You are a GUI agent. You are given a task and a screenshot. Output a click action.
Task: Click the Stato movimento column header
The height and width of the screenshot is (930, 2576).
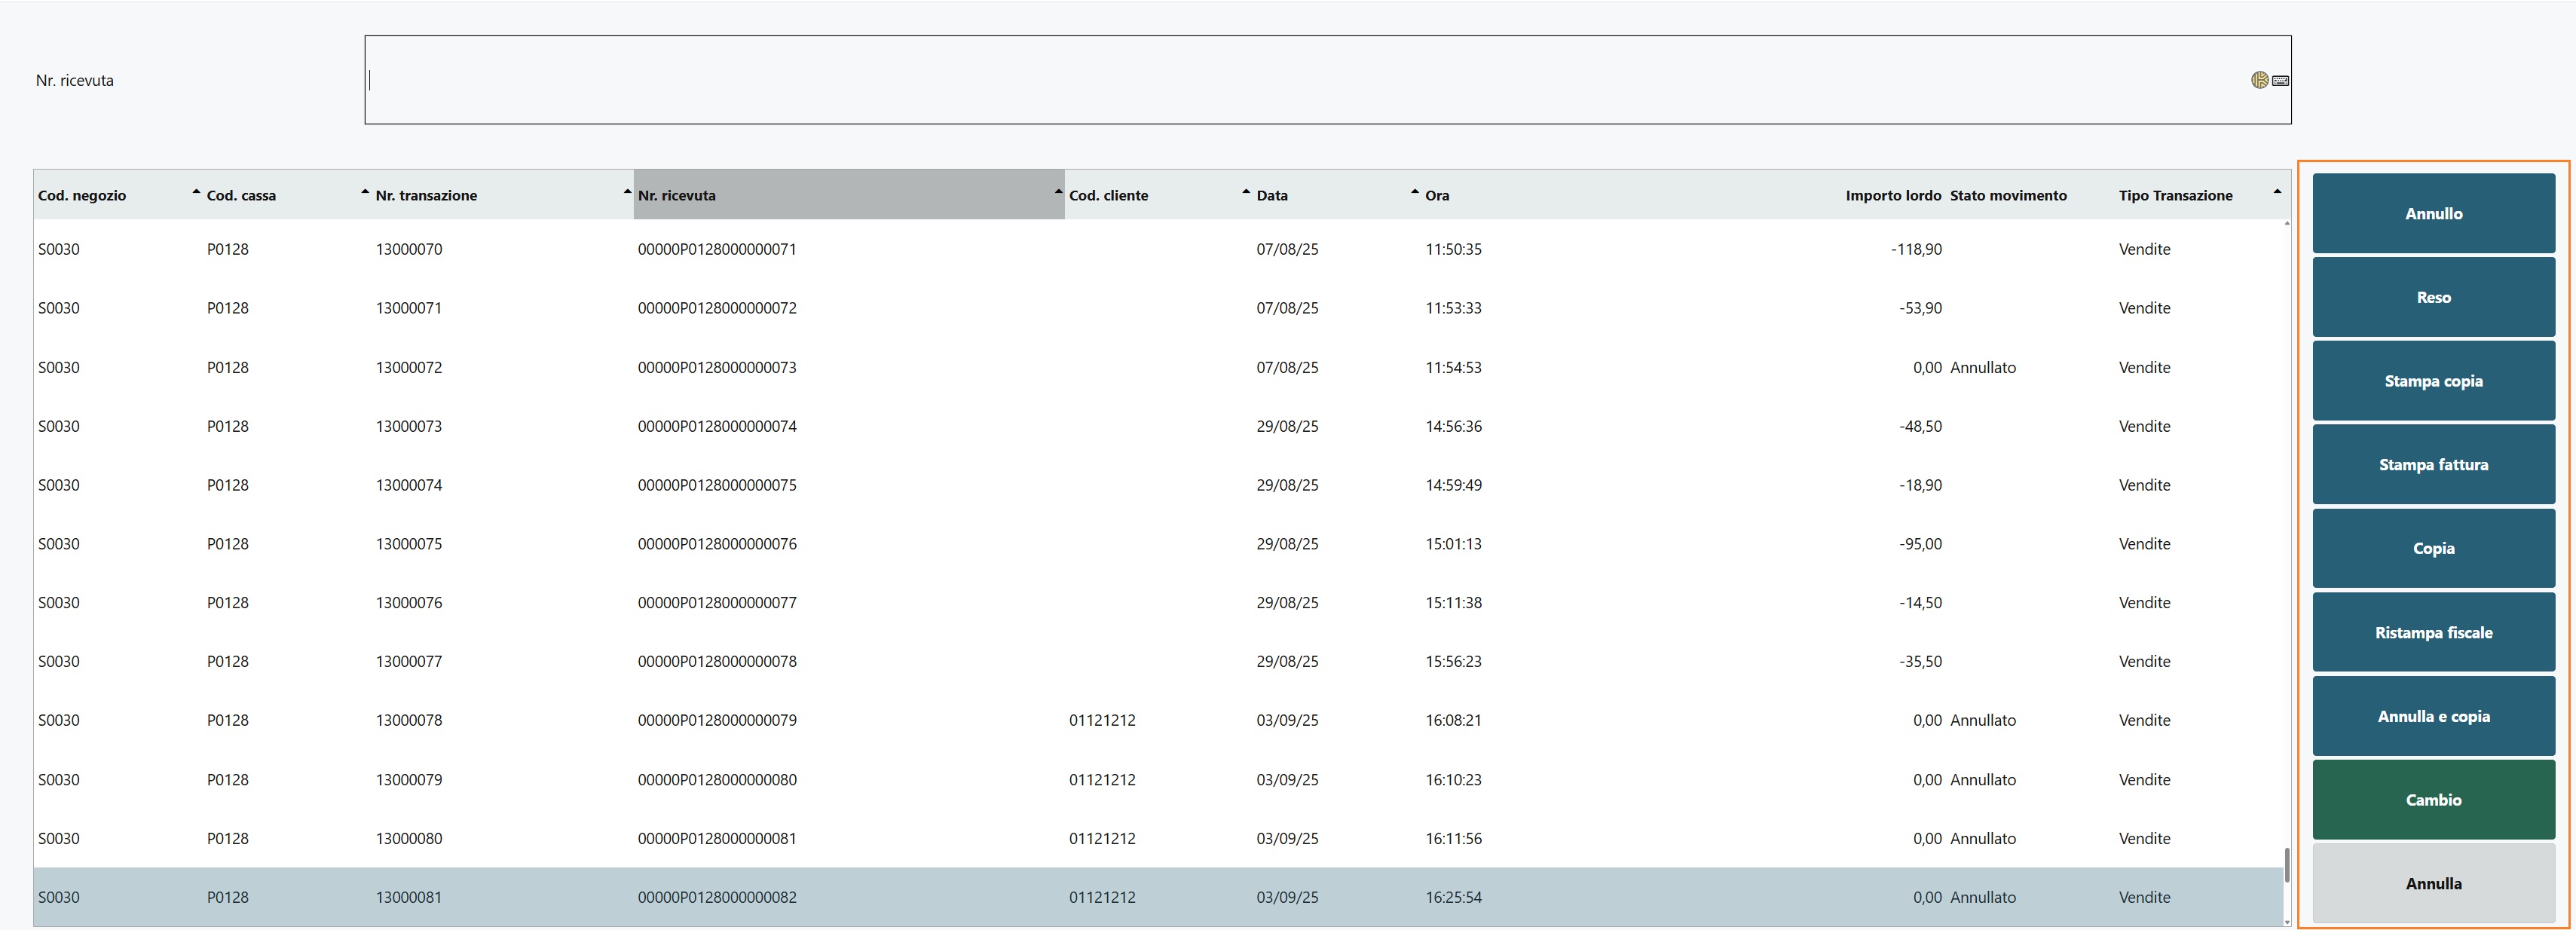[x=2008, y=195]
